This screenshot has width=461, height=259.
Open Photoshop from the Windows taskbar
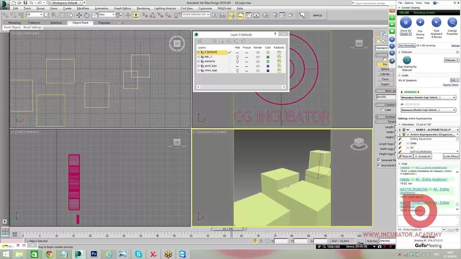pyautogui.click(x=94, y=254)
